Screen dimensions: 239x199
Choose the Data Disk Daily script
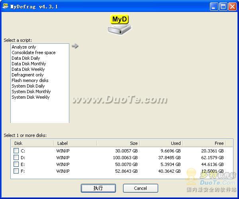click(26, 58)
